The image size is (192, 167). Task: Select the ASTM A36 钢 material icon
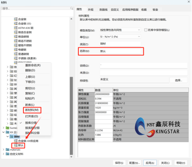point(16,28)
